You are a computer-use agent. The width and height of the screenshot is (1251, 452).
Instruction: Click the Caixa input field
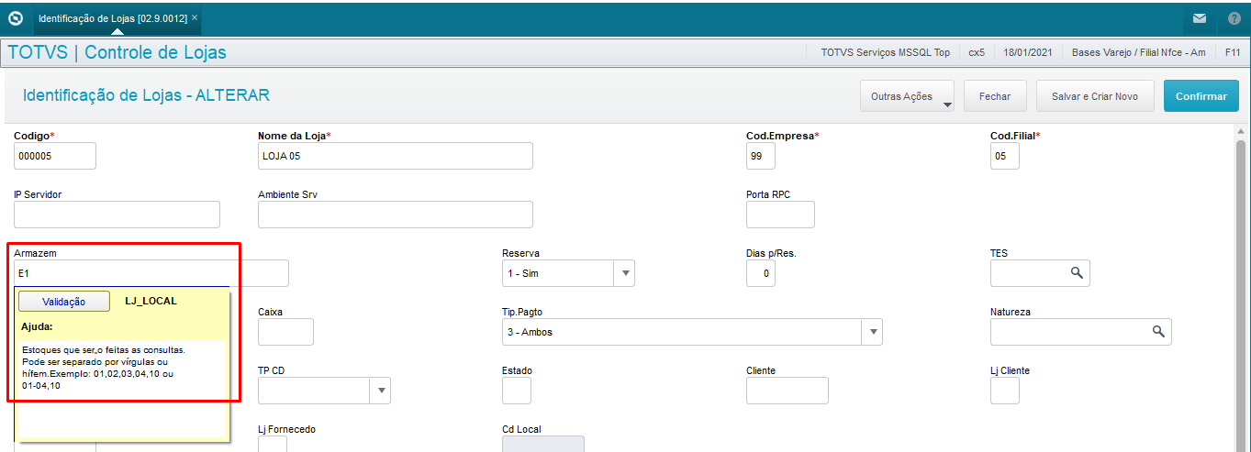pos(285,332)
